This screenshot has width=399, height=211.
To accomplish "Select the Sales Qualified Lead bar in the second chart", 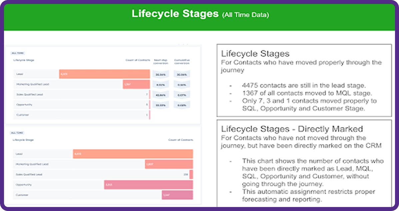I will 191,174.
